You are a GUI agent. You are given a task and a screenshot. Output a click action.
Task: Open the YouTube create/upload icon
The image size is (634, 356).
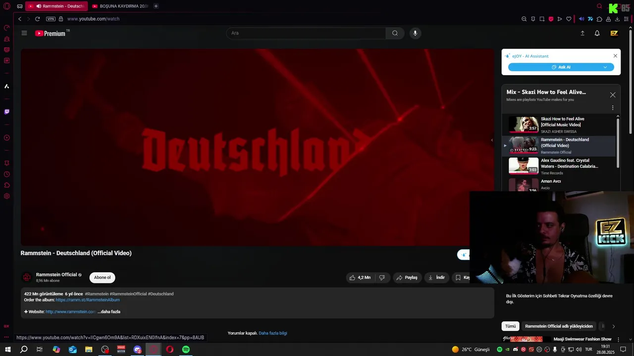582,33
